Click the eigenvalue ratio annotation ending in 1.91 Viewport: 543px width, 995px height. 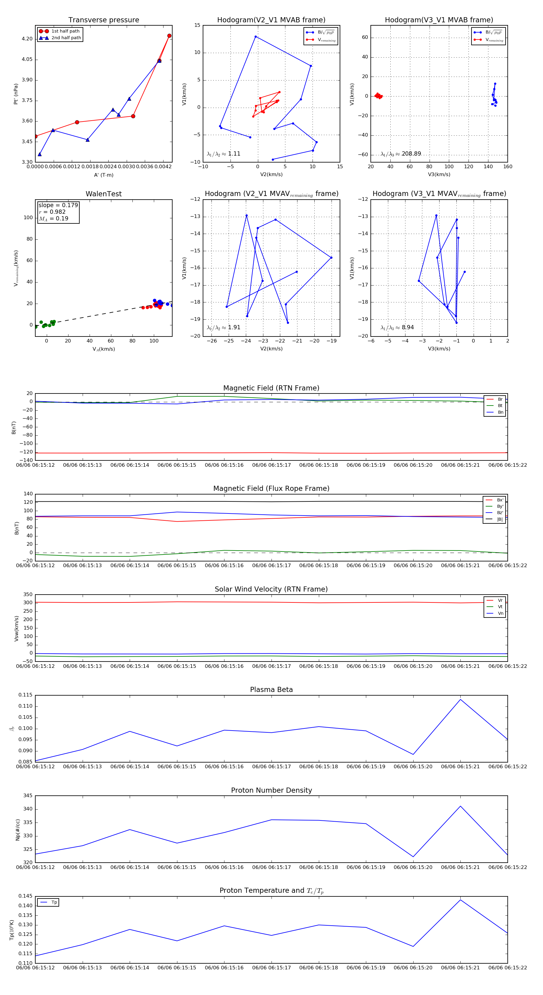(x=223, y=327)
